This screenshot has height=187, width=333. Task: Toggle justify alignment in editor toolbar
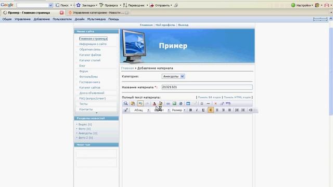(x=229, y=110)
